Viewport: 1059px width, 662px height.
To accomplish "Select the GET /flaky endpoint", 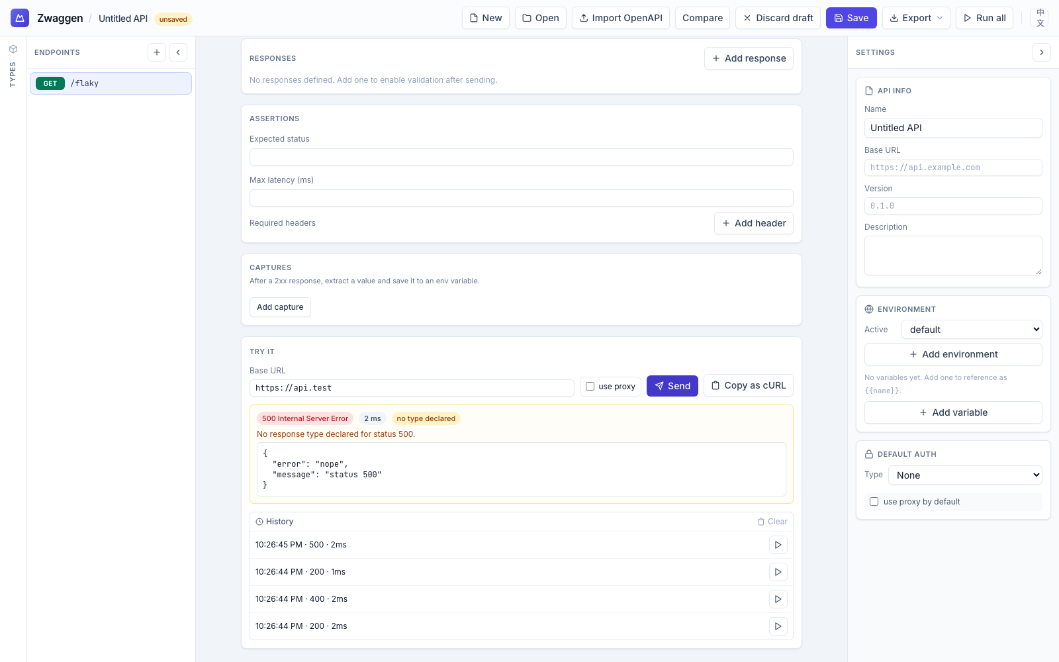I will point(111,83).
